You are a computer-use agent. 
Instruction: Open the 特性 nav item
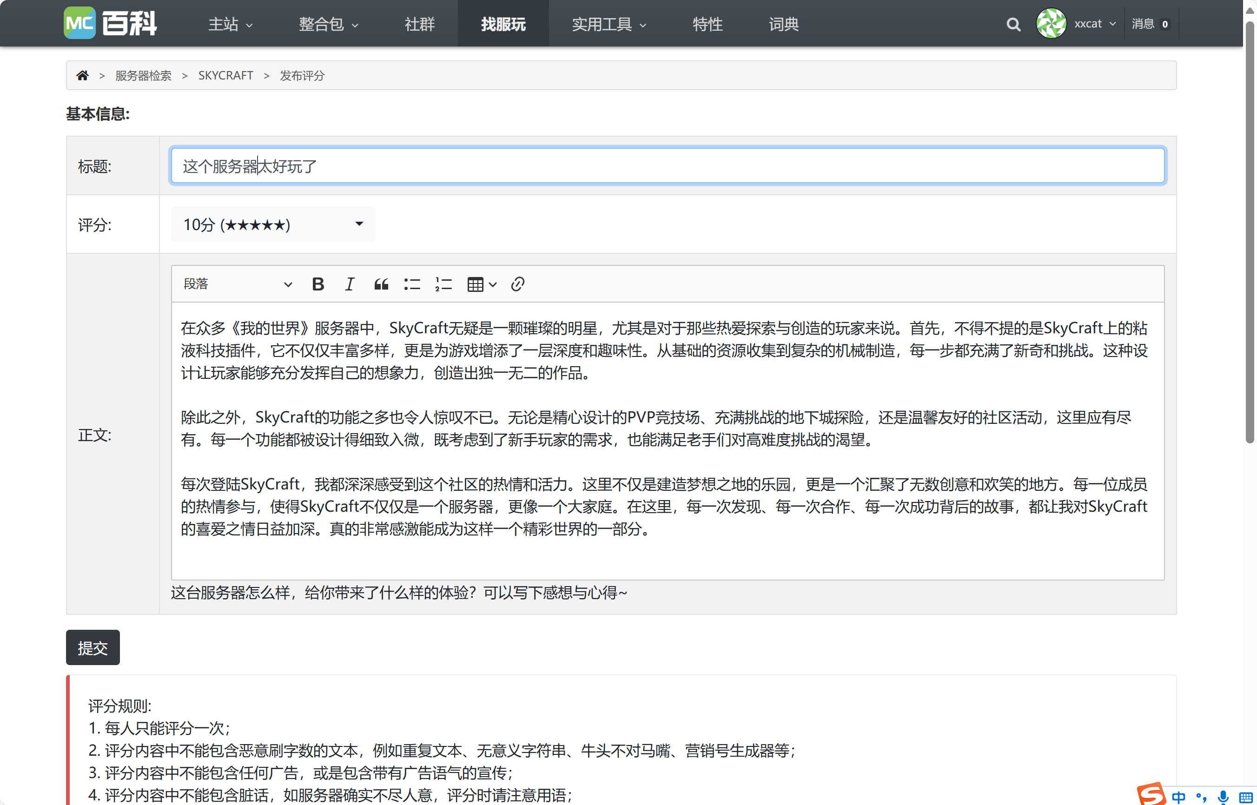707,24
